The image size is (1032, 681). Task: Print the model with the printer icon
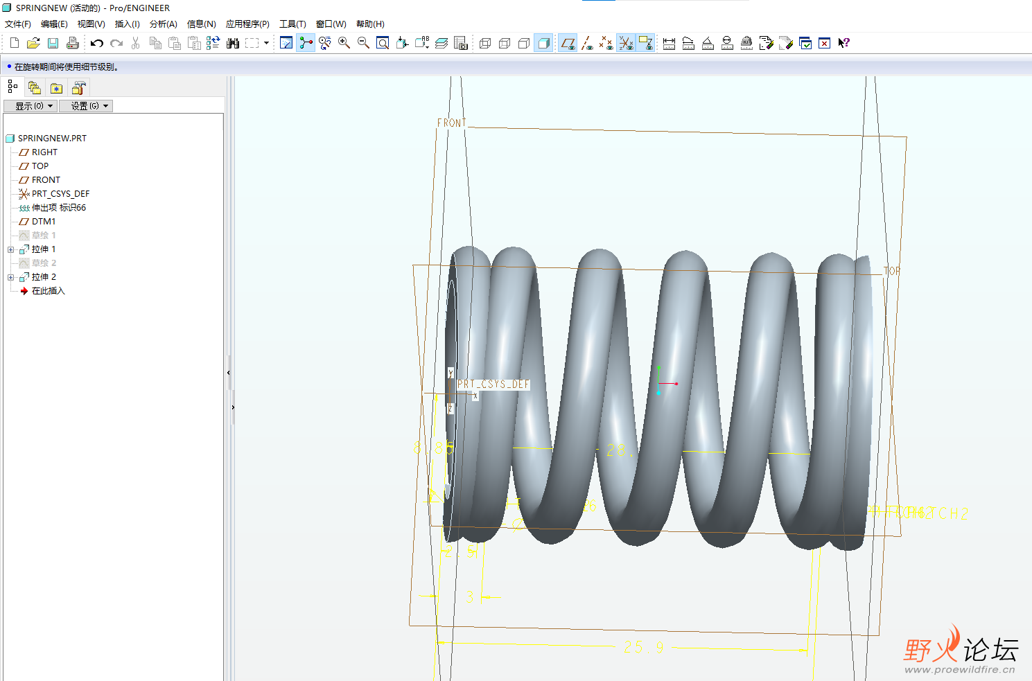[72, 43]
